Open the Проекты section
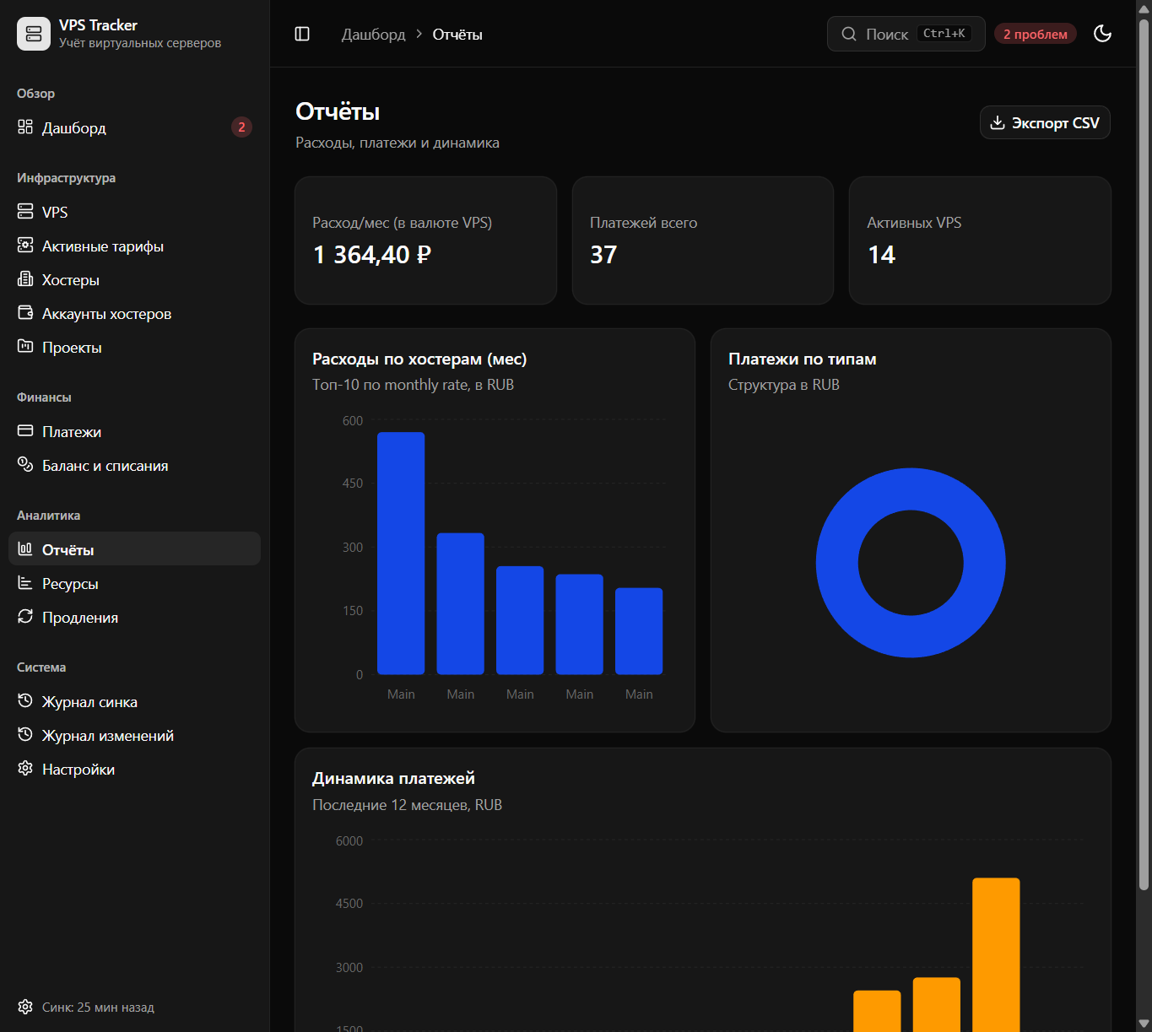The image size is (1152, 1032). coord(134,347)
